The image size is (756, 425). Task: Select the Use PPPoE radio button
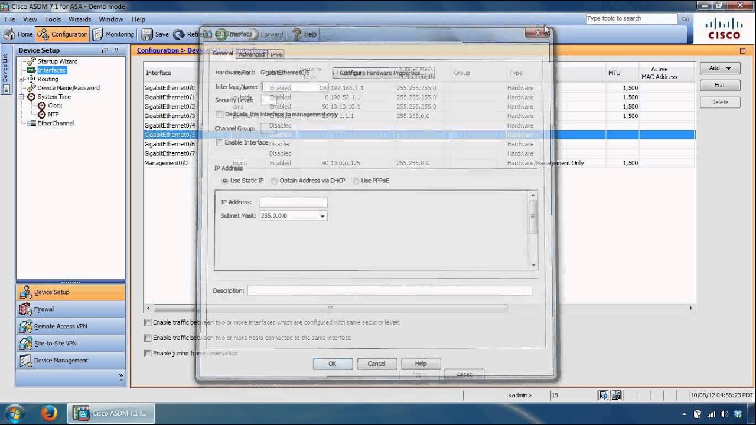click(x=356, y=181)
